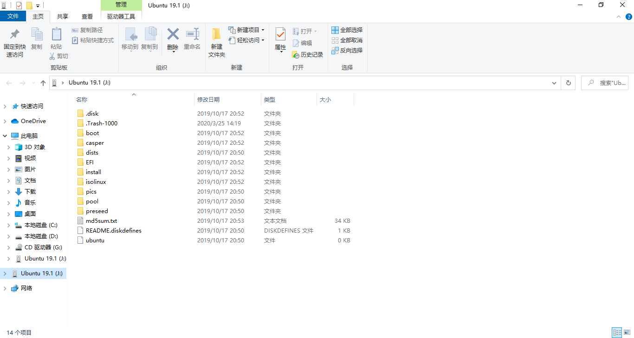Screen dimensions: 634x338
Task: Click the Properties checkmark icon
Action: pos(280,34)
